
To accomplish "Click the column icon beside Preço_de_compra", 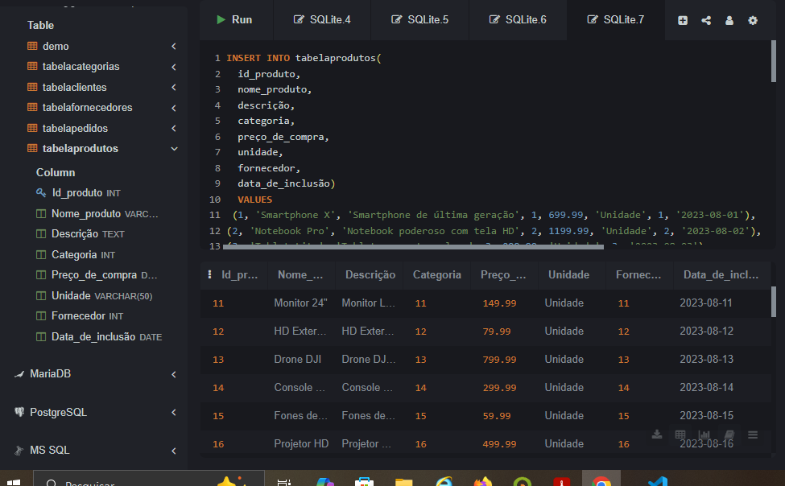I will click(x=41, y=274).
